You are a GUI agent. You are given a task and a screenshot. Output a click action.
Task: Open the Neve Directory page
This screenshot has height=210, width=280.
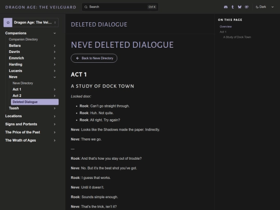point(23,83)
